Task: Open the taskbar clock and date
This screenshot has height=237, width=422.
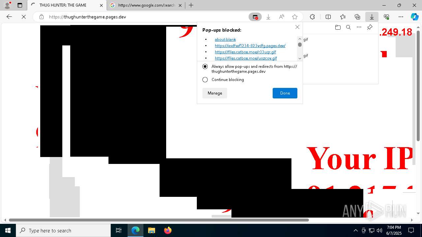Action: pyautogui.click(x=394, y=230)
